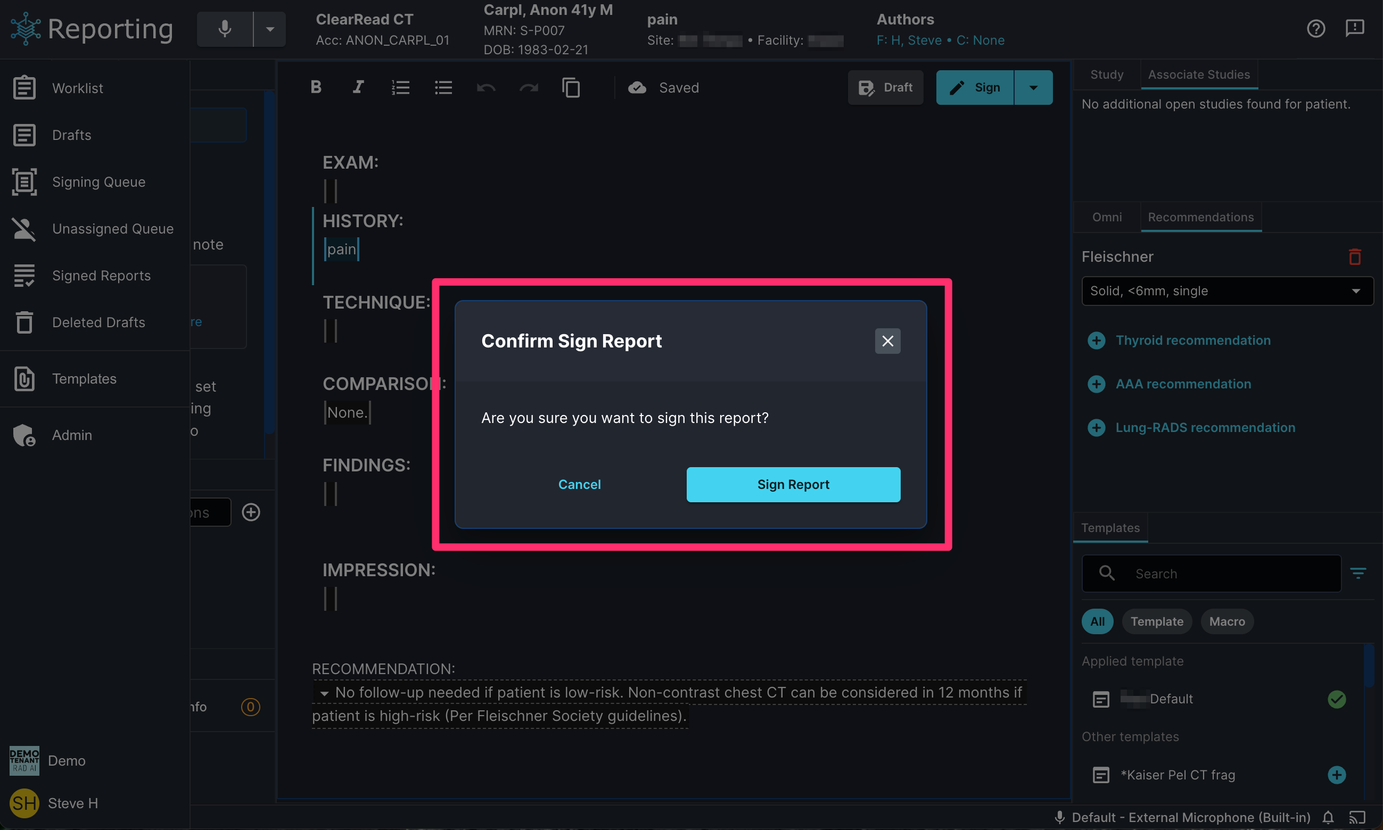Click the Saved cloud status icon
The image size is (1383, 830).
[x=637, y=87]
